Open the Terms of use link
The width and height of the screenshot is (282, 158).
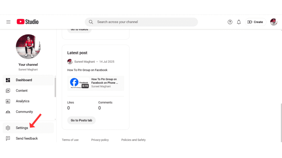70,140
